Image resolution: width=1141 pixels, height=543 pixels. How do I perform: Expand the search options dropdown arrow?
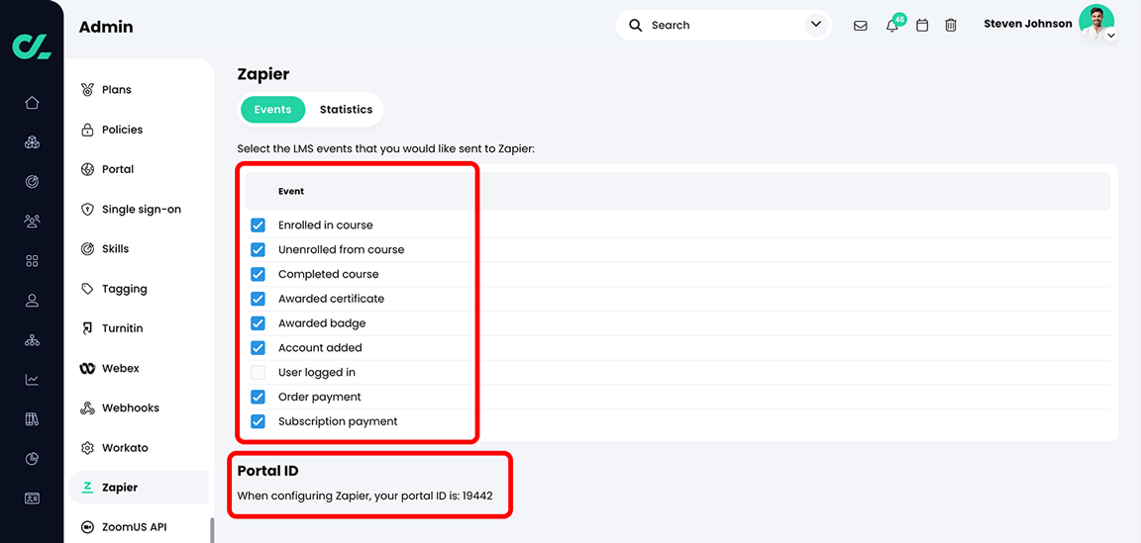click(x=815, y=26)
